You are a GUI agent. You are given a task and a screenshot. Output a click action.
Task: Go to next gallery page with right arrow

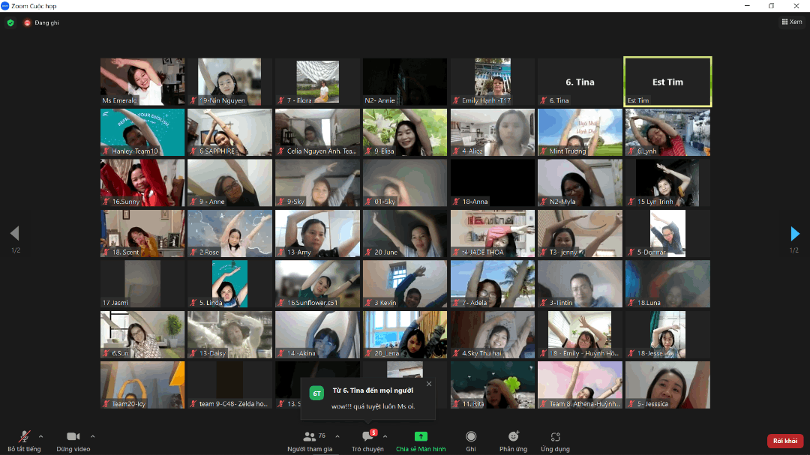click(x=795, y=234)
